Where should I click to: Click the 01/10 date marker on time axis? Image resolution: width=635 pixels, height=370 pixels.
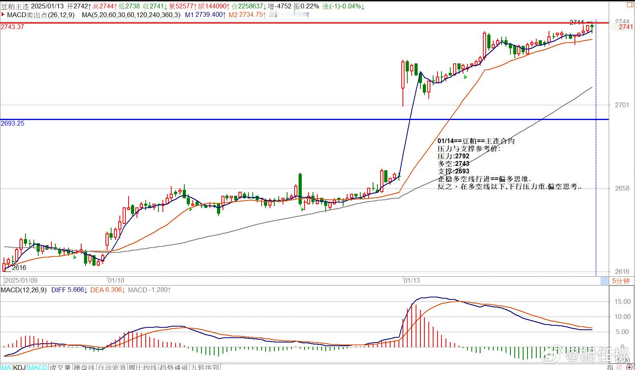coord(116,280)
